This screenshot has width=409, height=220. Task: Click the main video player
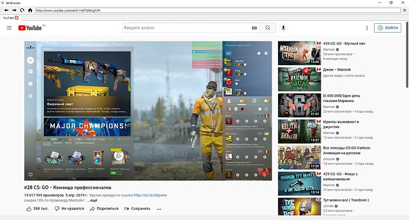(148, 111)
